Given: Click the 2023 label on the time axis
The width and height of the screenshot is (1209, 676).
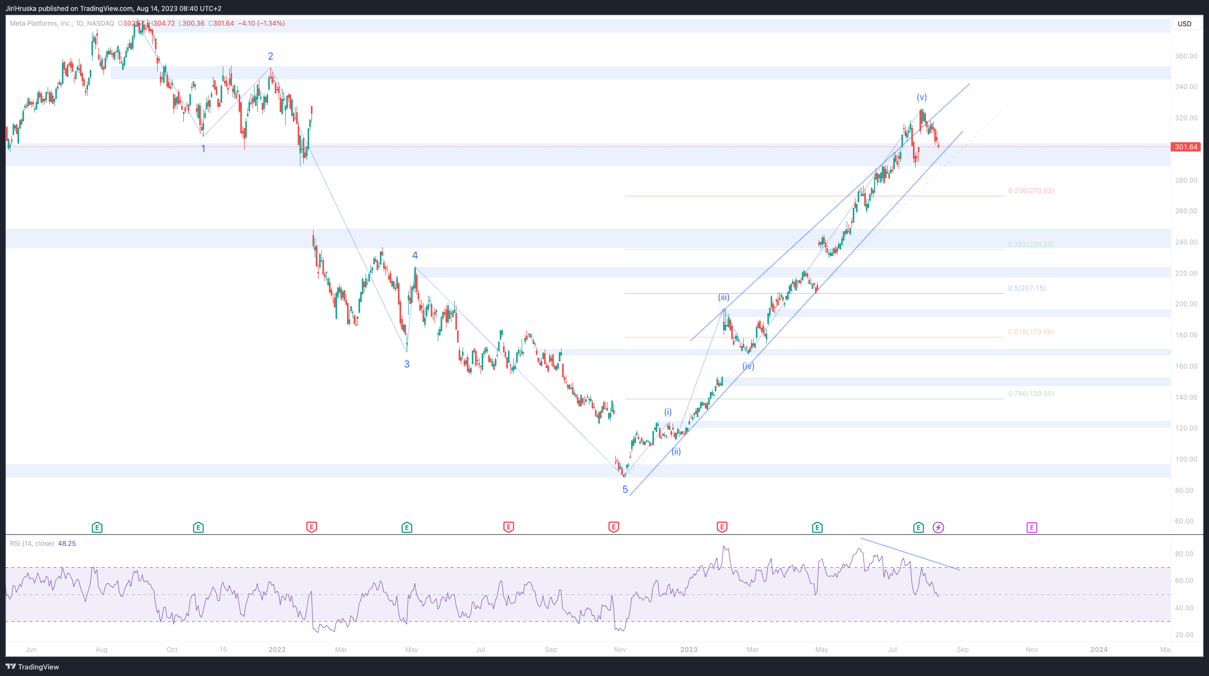Looking at the screenshot, I should (x=689, y=649).
